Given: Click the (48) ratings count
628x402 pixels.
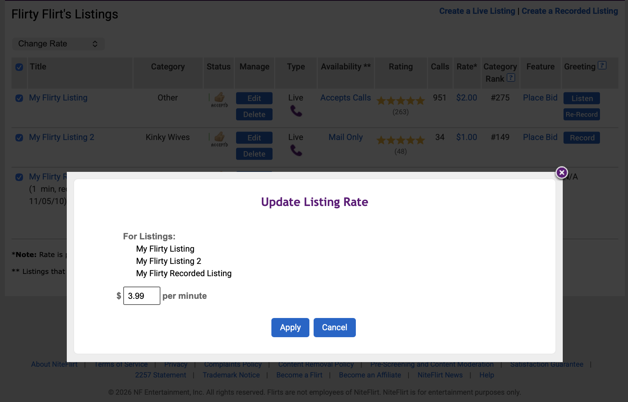Looking at the screenshot, I should [401, 152].
